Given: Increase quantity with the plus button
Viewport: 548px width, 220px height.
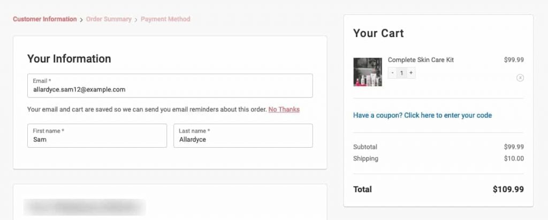Looking at the screenshot, I should click(x=411, y=73).
